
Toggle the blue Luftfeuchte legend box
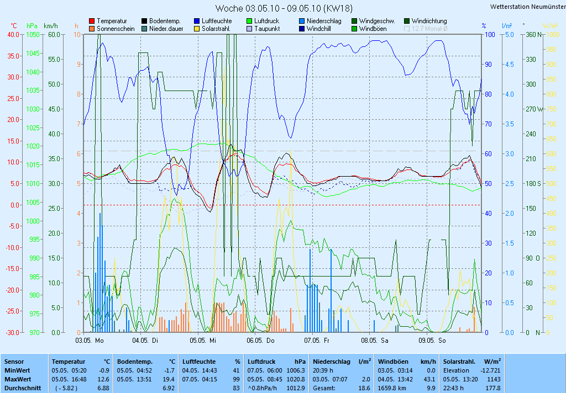(197, 22)
